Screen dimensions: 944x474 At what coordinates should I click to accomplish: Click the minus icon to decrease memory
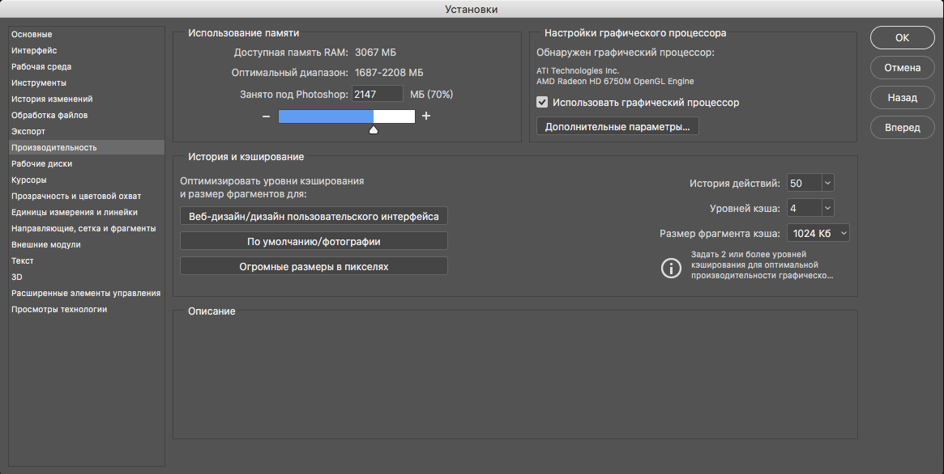[x=266, y=116]
